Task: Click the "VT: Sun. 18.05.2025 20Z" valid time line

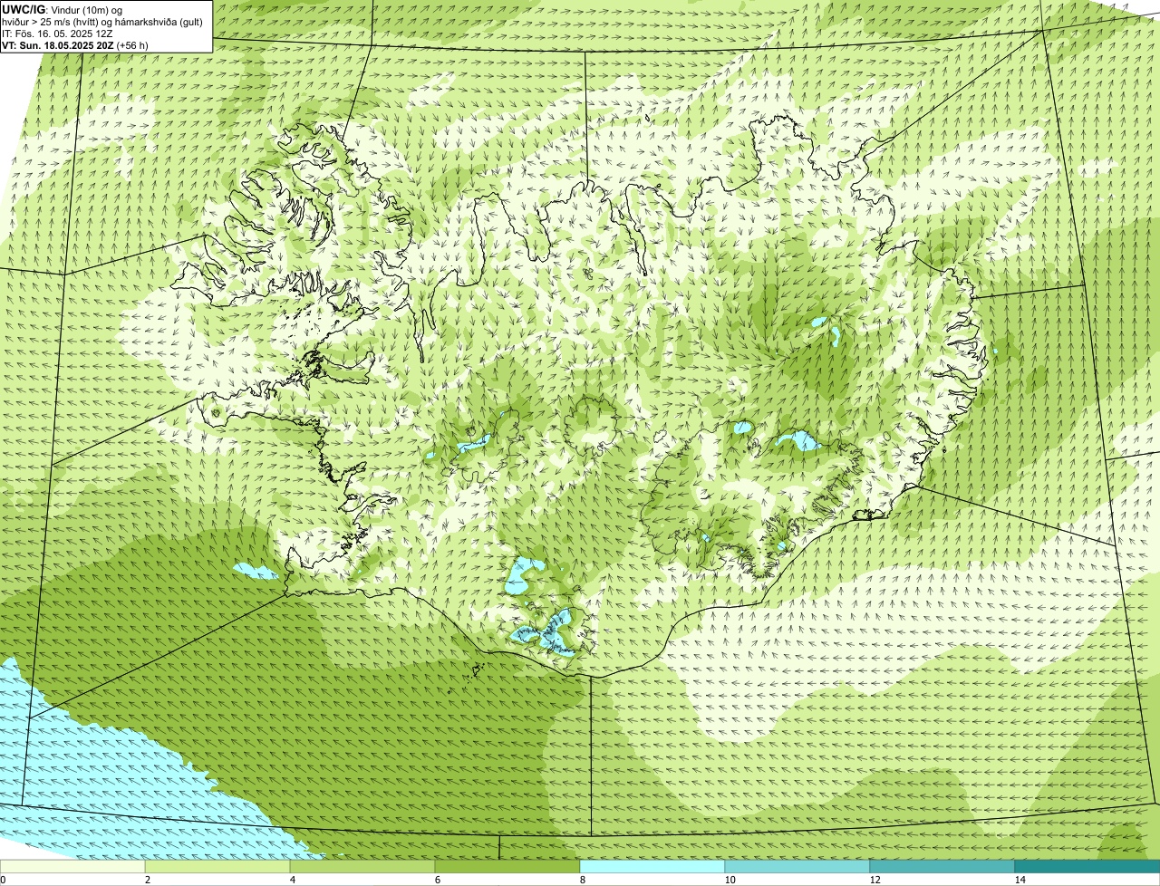Action: click(75, 44)
